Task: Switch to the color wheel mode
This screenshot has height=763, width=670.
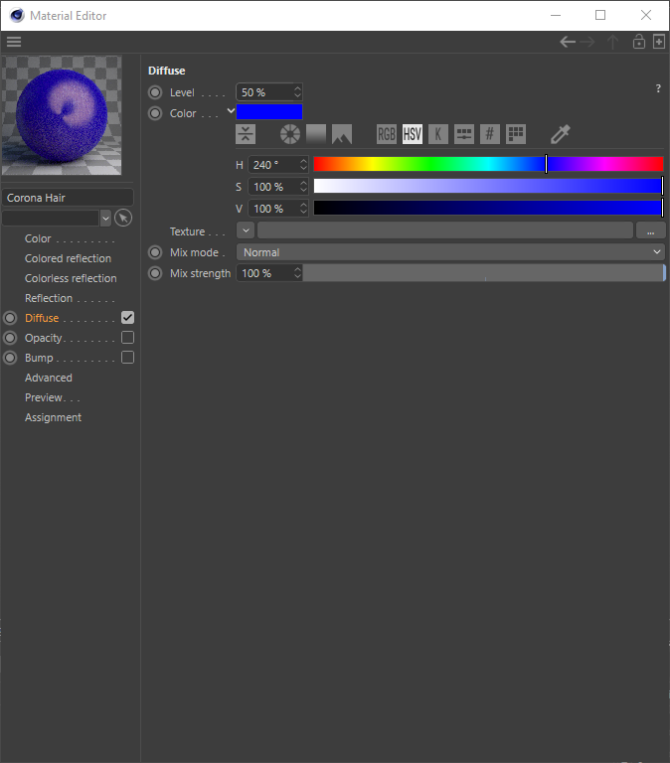Action: (x=290, y=134)
